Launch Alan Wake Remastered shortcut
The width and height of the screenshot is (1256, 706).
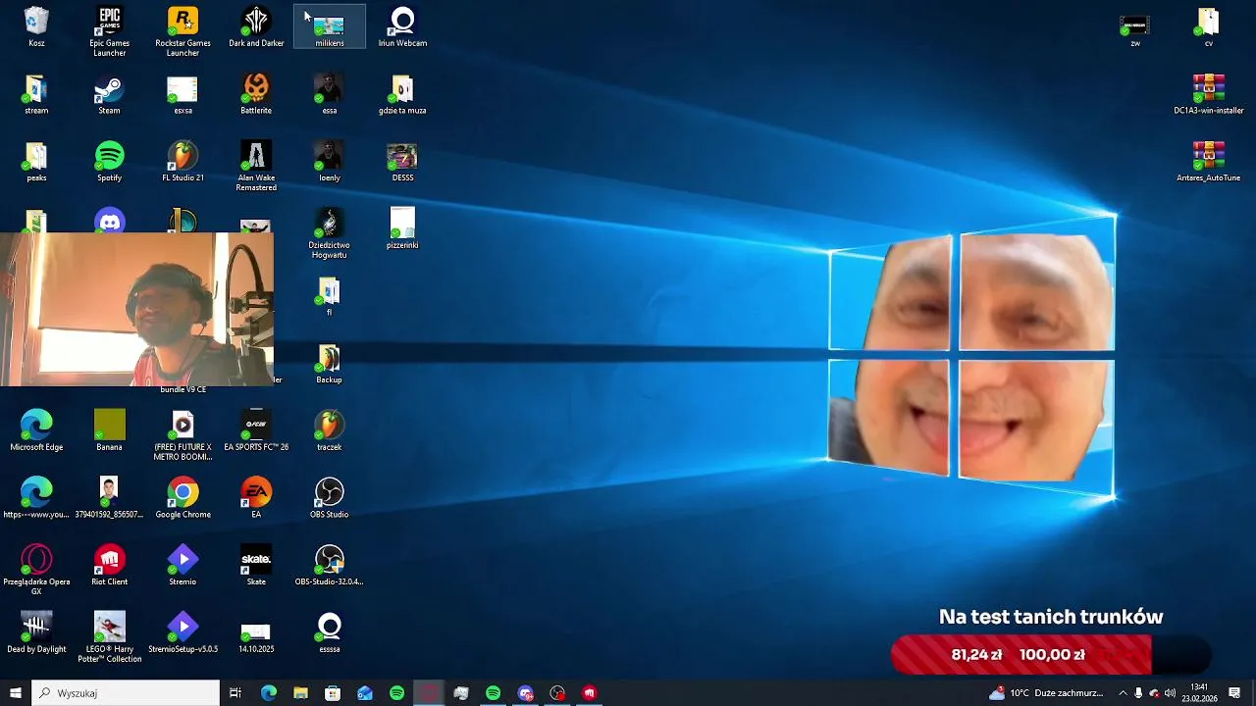click(256, 167)
